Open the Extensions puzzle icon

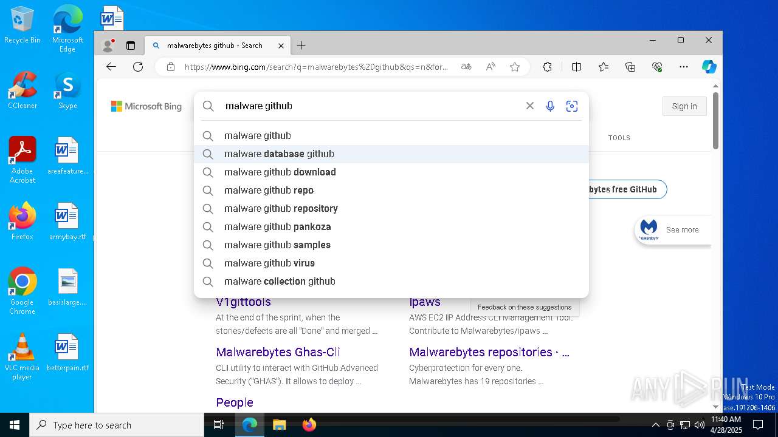547,67
